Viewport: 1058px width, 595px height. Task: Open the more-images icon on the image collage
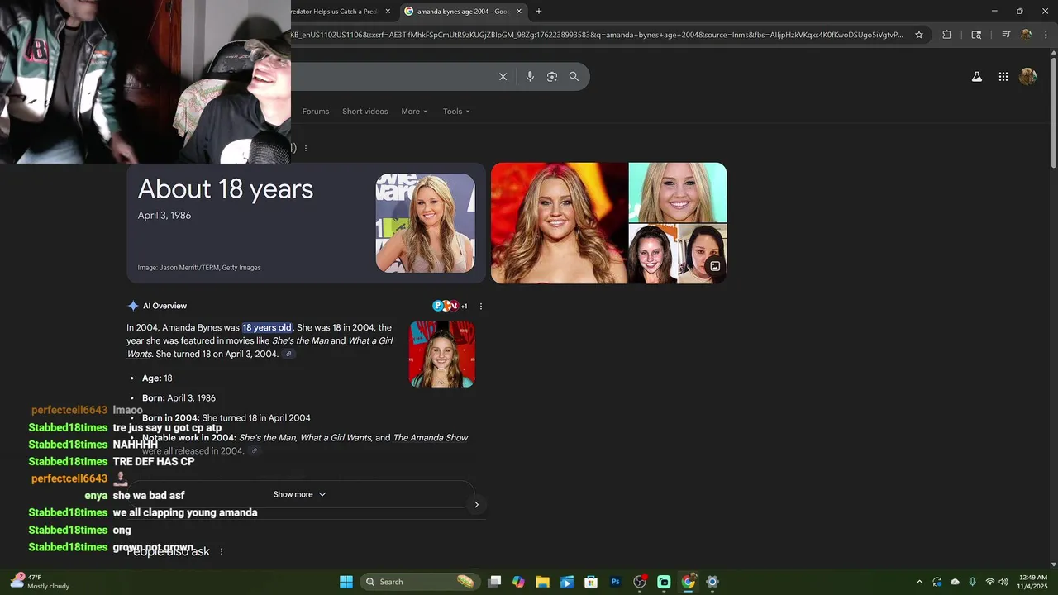(715, 266)
